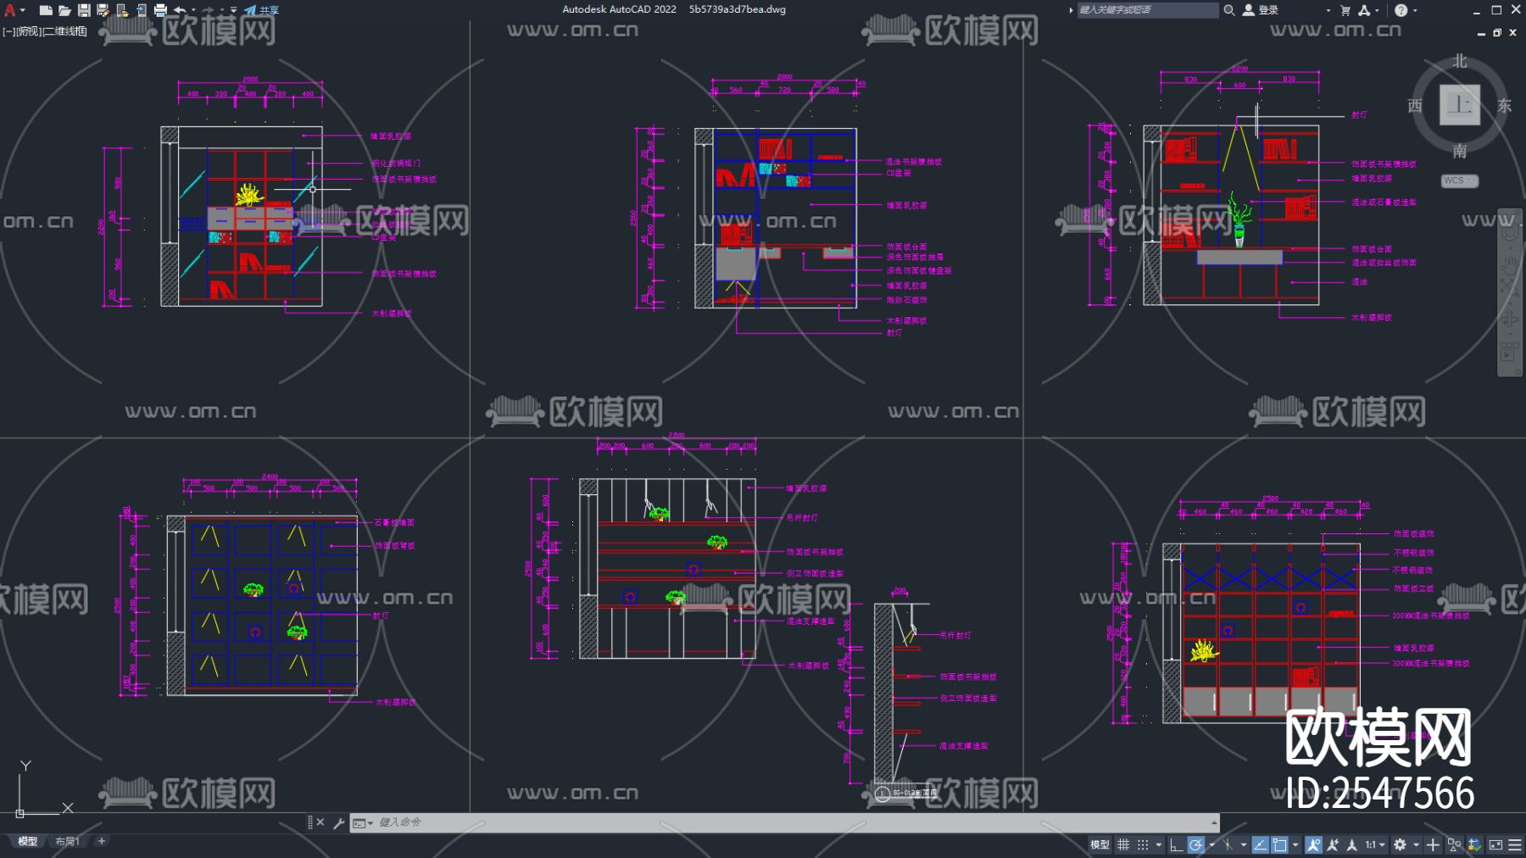Click the keyword search input field
This screenshot has width=1526, height=858.
point(1147,10)
